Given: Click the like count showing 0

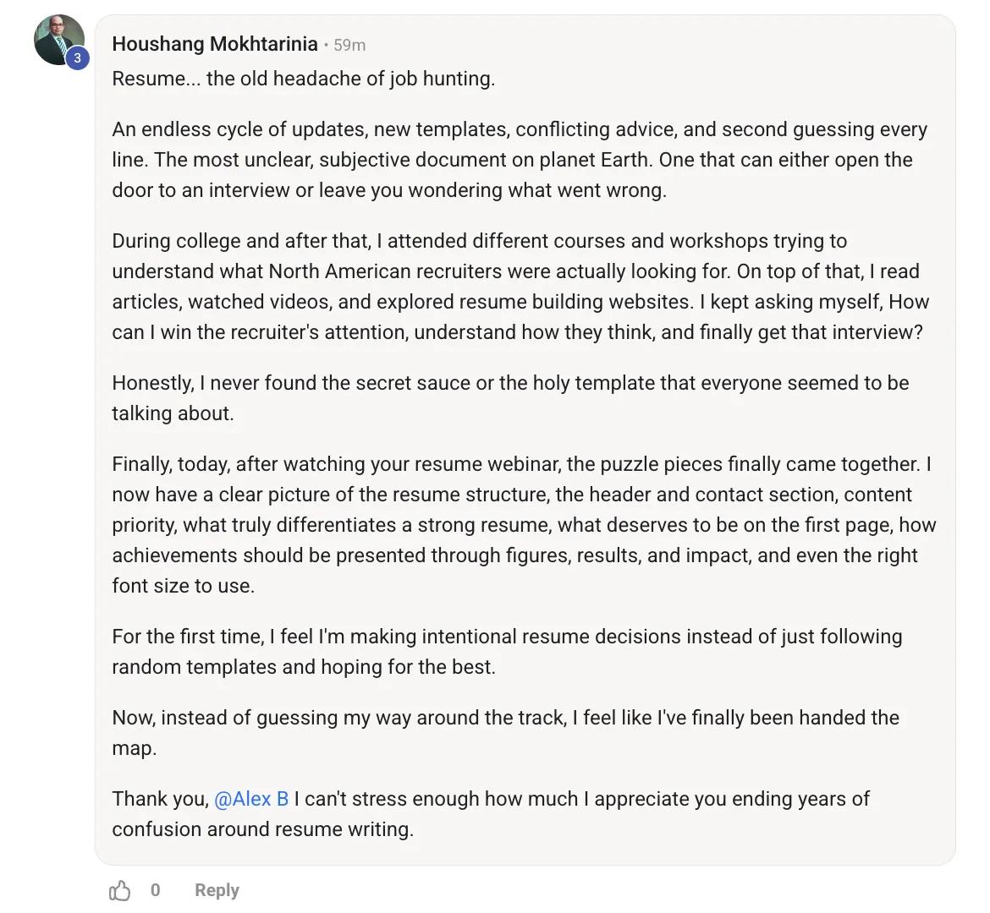Looking at the screenshot, I should tap(156, 889).
